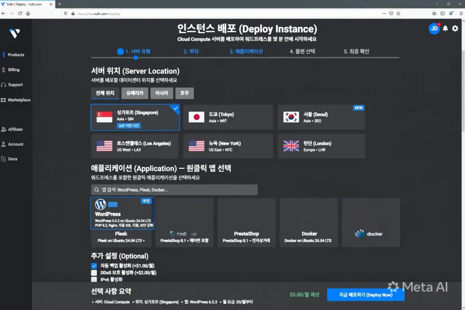Click the site lock padlock icon
465x310 pixels.
[73, 14]
